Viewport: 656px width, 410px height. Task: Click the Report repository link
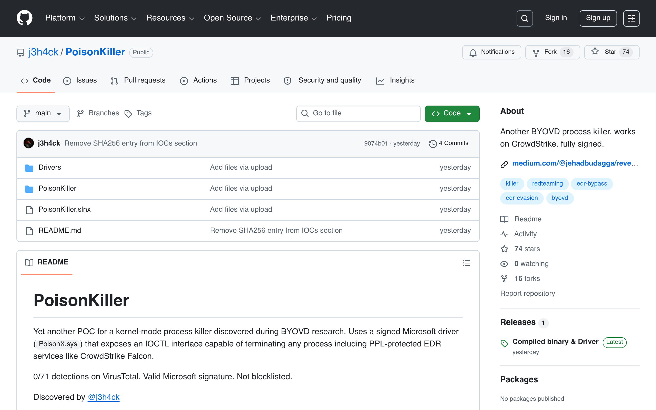point(528,294)
